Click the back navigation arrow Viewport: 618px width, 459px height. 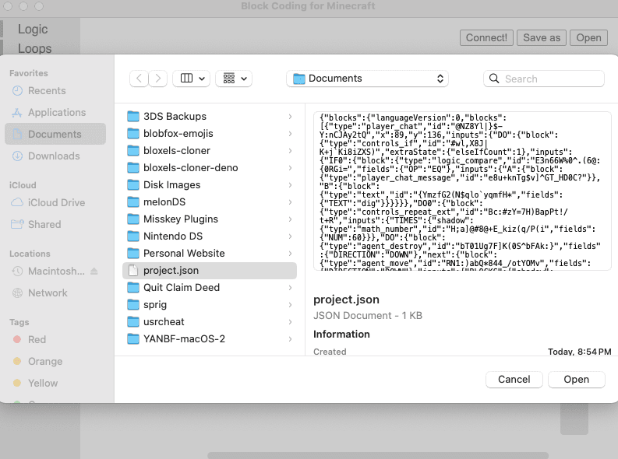139,79
